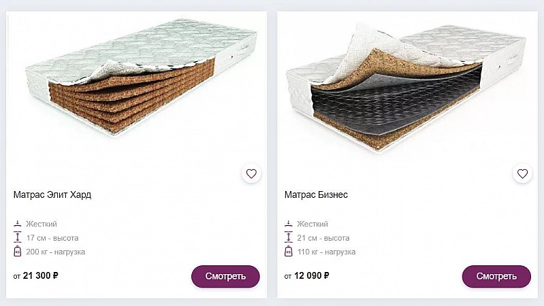Click weight icon beside 110 кг - нагрузка
544x306 pixels.
coord(289,252)
